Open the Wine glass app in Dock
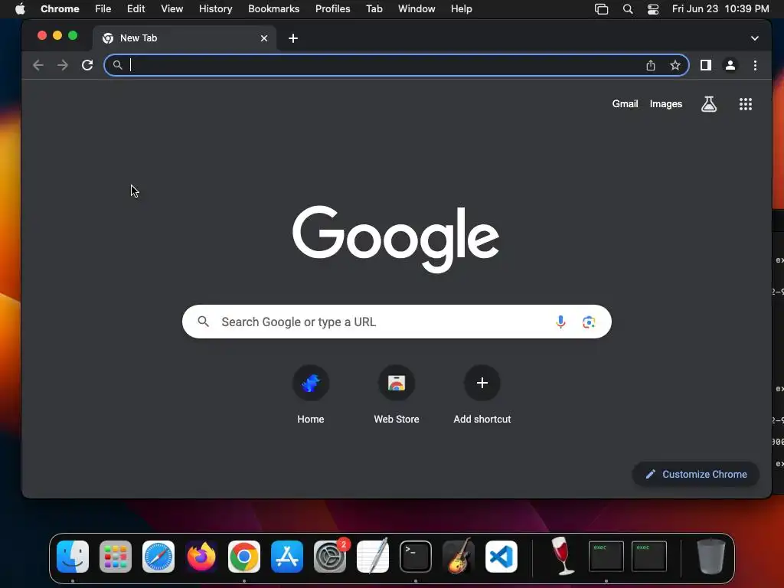Image resolution: width=784 pixels, height=588 pixels. coord(563,556)
